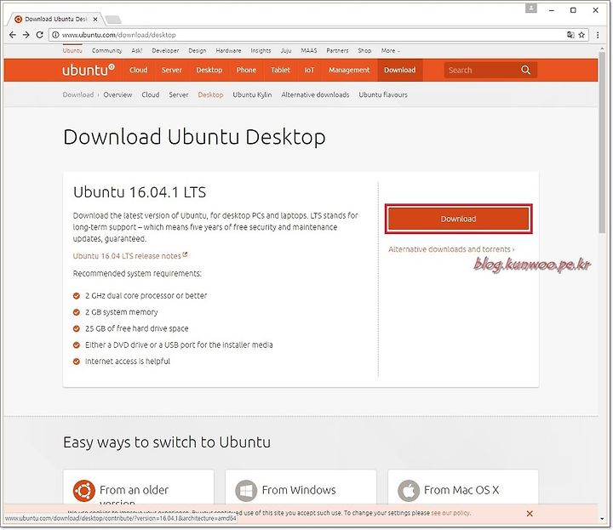The width and height of the screenshot is (613, 530).
Task: Click Ubuntu flavours in sub-navigation
Action: pos(383,94)
